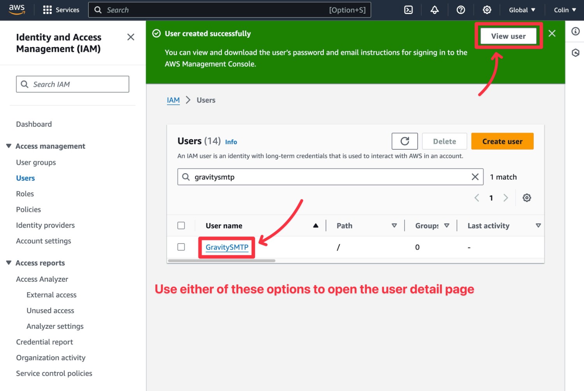Click the Users breadcrumb text
584x391 pixels.
[x=206, y=100]
